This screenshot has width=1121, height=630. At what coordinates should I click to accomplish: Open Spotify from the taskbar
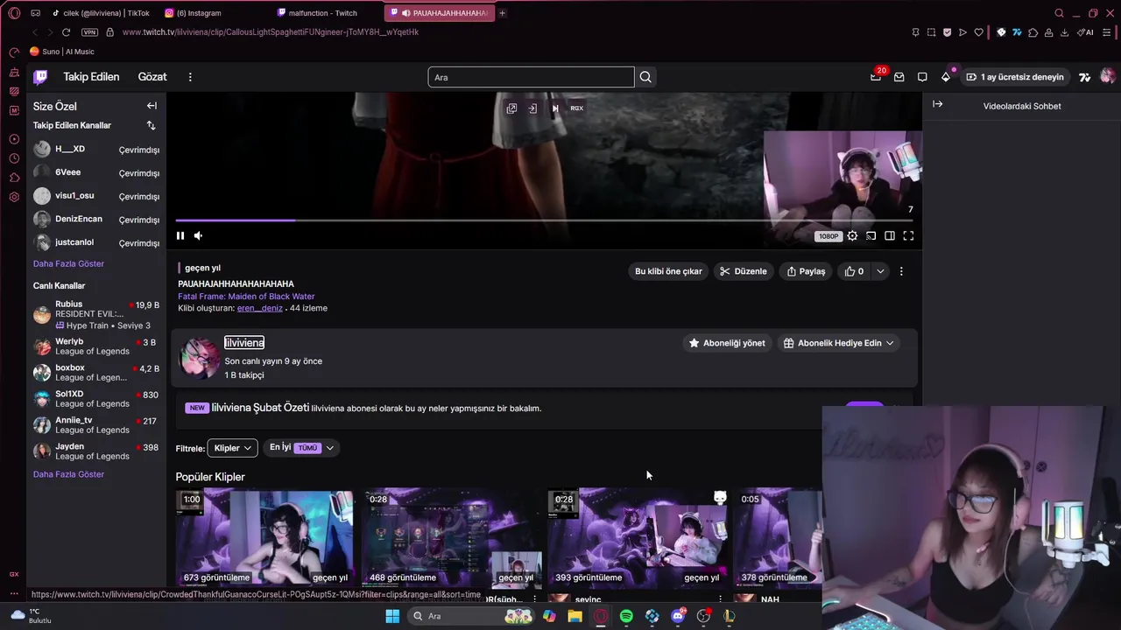click(626, 616)
